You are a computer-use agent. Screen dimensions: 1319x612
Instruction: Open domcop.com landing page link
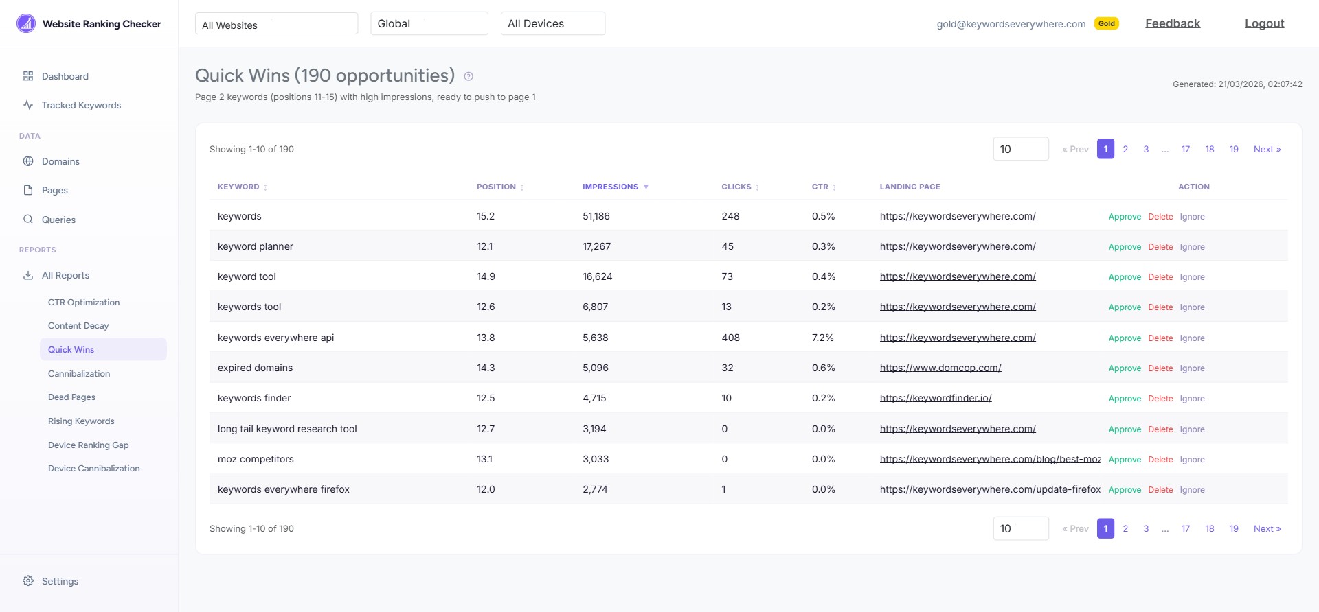tap(940, 368)
